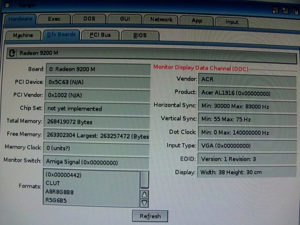Open the App tab
The height and width of the screenshot is (225, 300).
point(197,21)
